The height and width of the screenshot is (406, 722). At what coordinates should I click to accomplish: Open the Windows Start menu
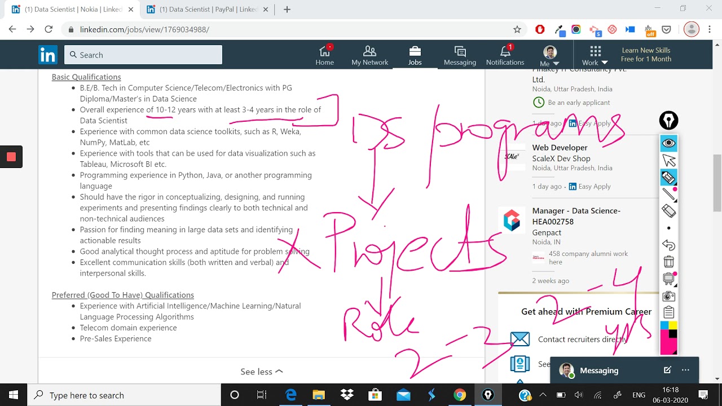click(x=14, y=395)
